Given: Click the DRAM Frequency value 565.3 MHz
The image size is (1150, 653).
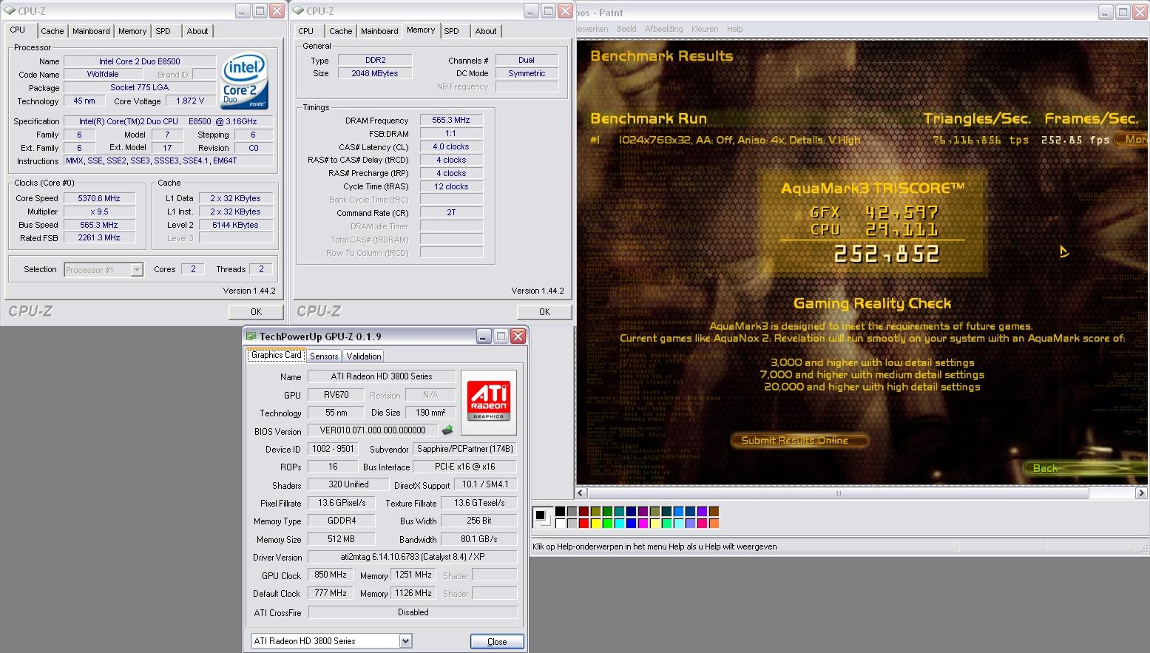Looking at the screenshot, I should point(451,120).
